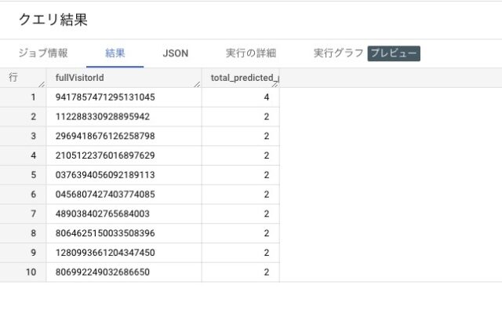Image resolution: width=502 pixels, height=325 pixels.
Task: Click the predicted value 2 in row 5
Action: pyautogui.click(x=267, y=175)
